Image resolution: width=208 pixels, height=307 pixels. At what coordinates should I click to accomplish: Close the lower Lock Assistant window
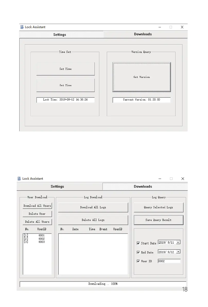183,179
